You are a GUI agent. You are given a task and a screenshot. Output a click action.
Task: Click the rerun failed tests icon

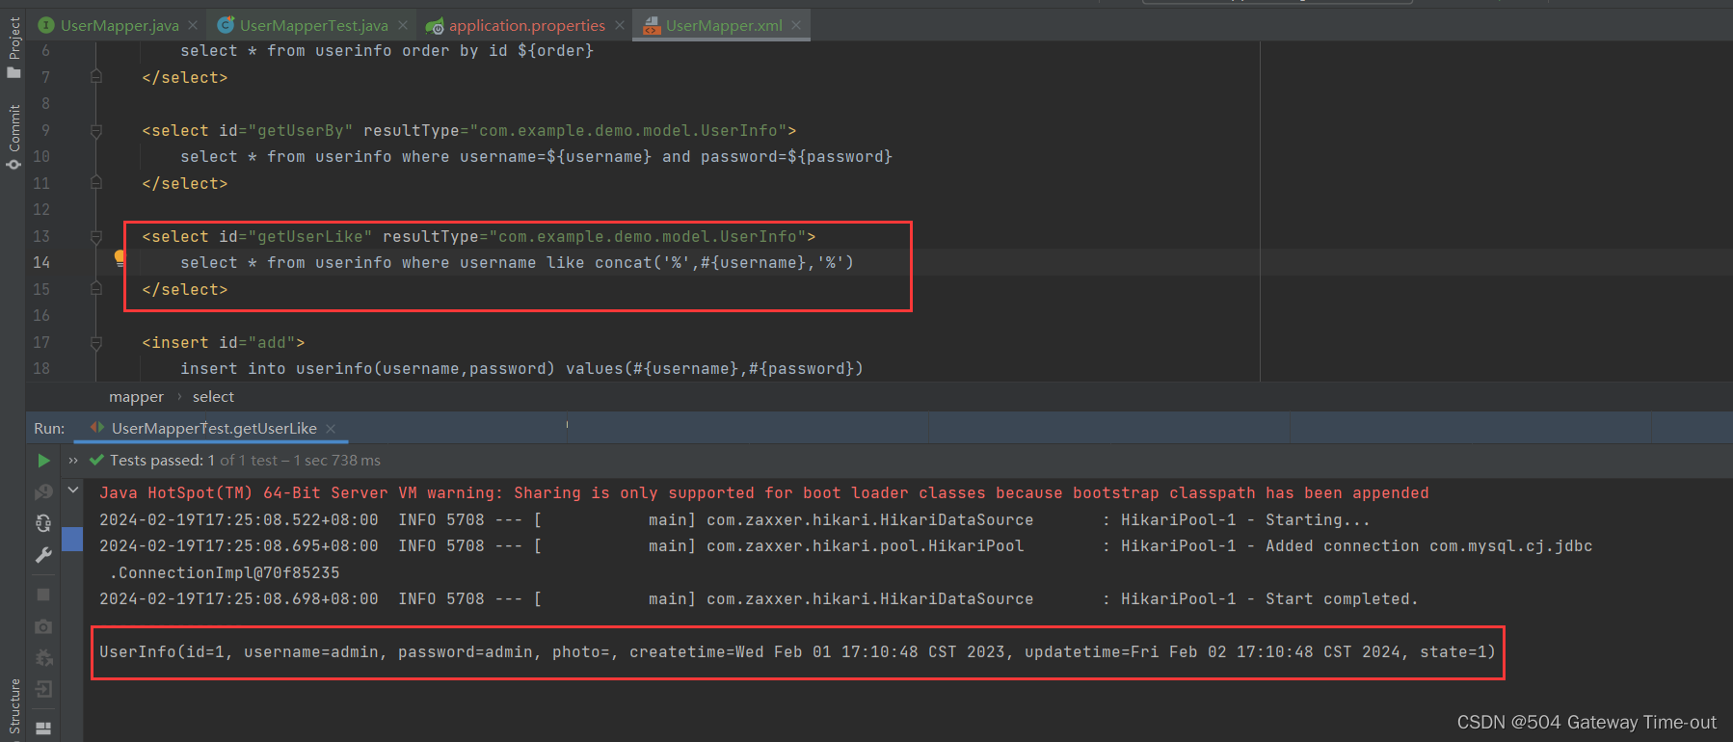coord(43,492)
